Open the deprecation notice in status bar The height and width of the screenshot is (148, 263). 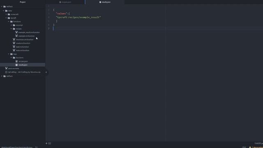click(x=257, y=147)
